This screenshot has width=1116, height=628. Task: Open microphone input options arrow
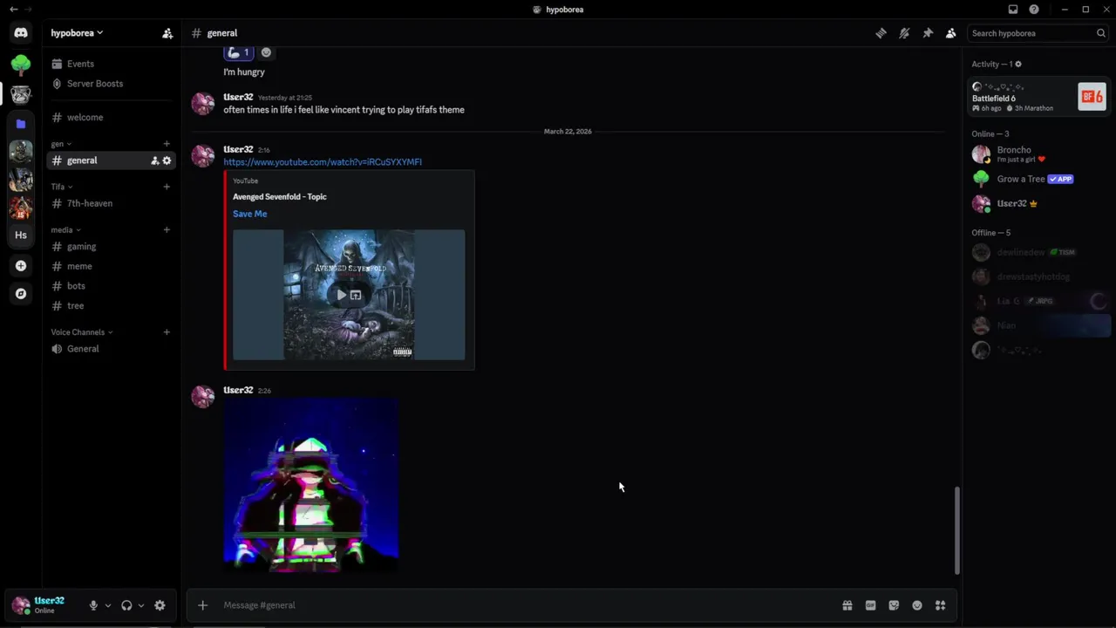point(108,605)
